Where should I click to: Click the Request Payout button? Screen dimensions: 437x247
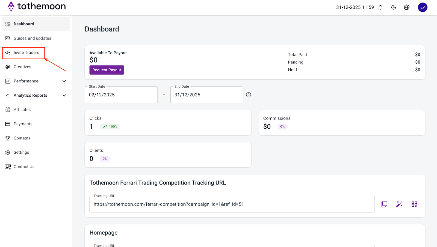107,70
